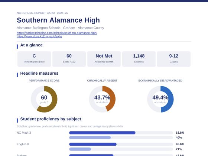Viewport: 208px width, 156px height.
Task: Click the PERFORMANCE SCORE label
Action: click(x=44, y=81)
